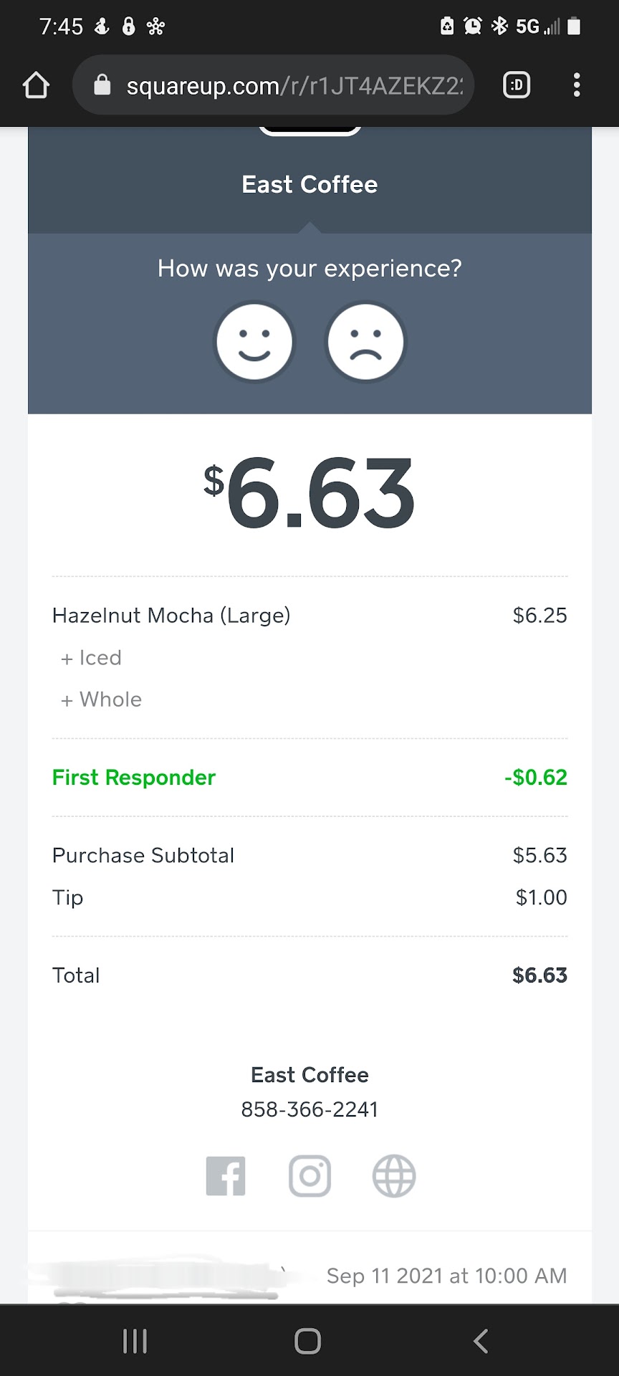Open the tab switcher button

coord(517,86)
